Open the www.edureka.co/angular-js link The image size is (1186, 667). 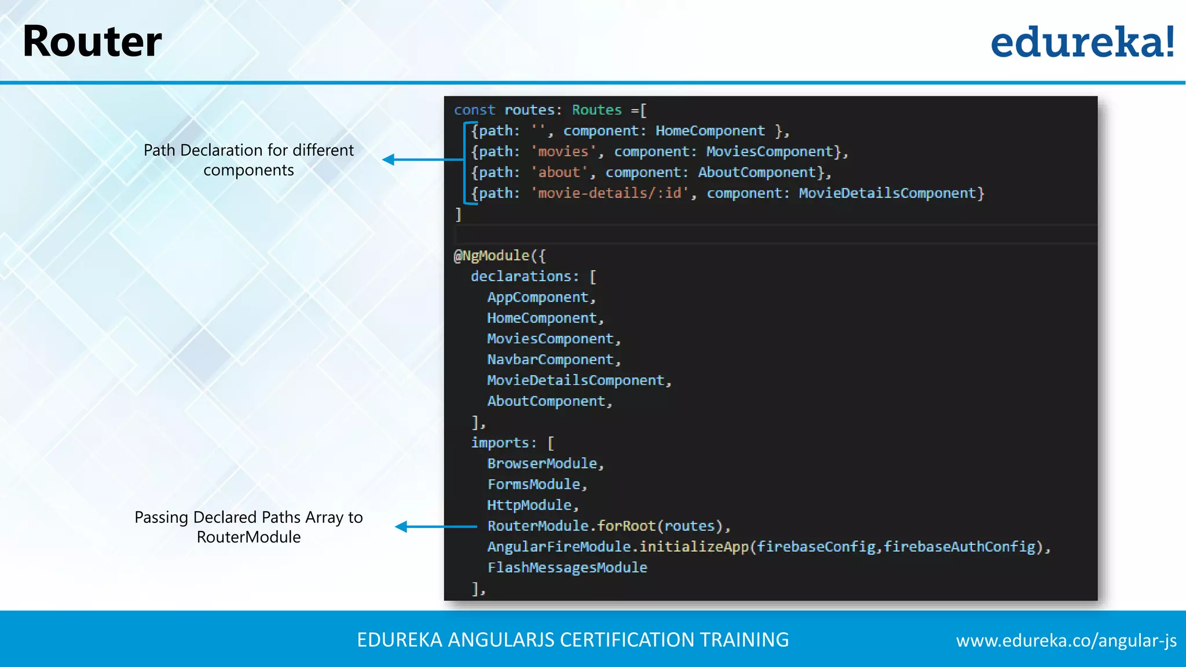coord(1066,640)
